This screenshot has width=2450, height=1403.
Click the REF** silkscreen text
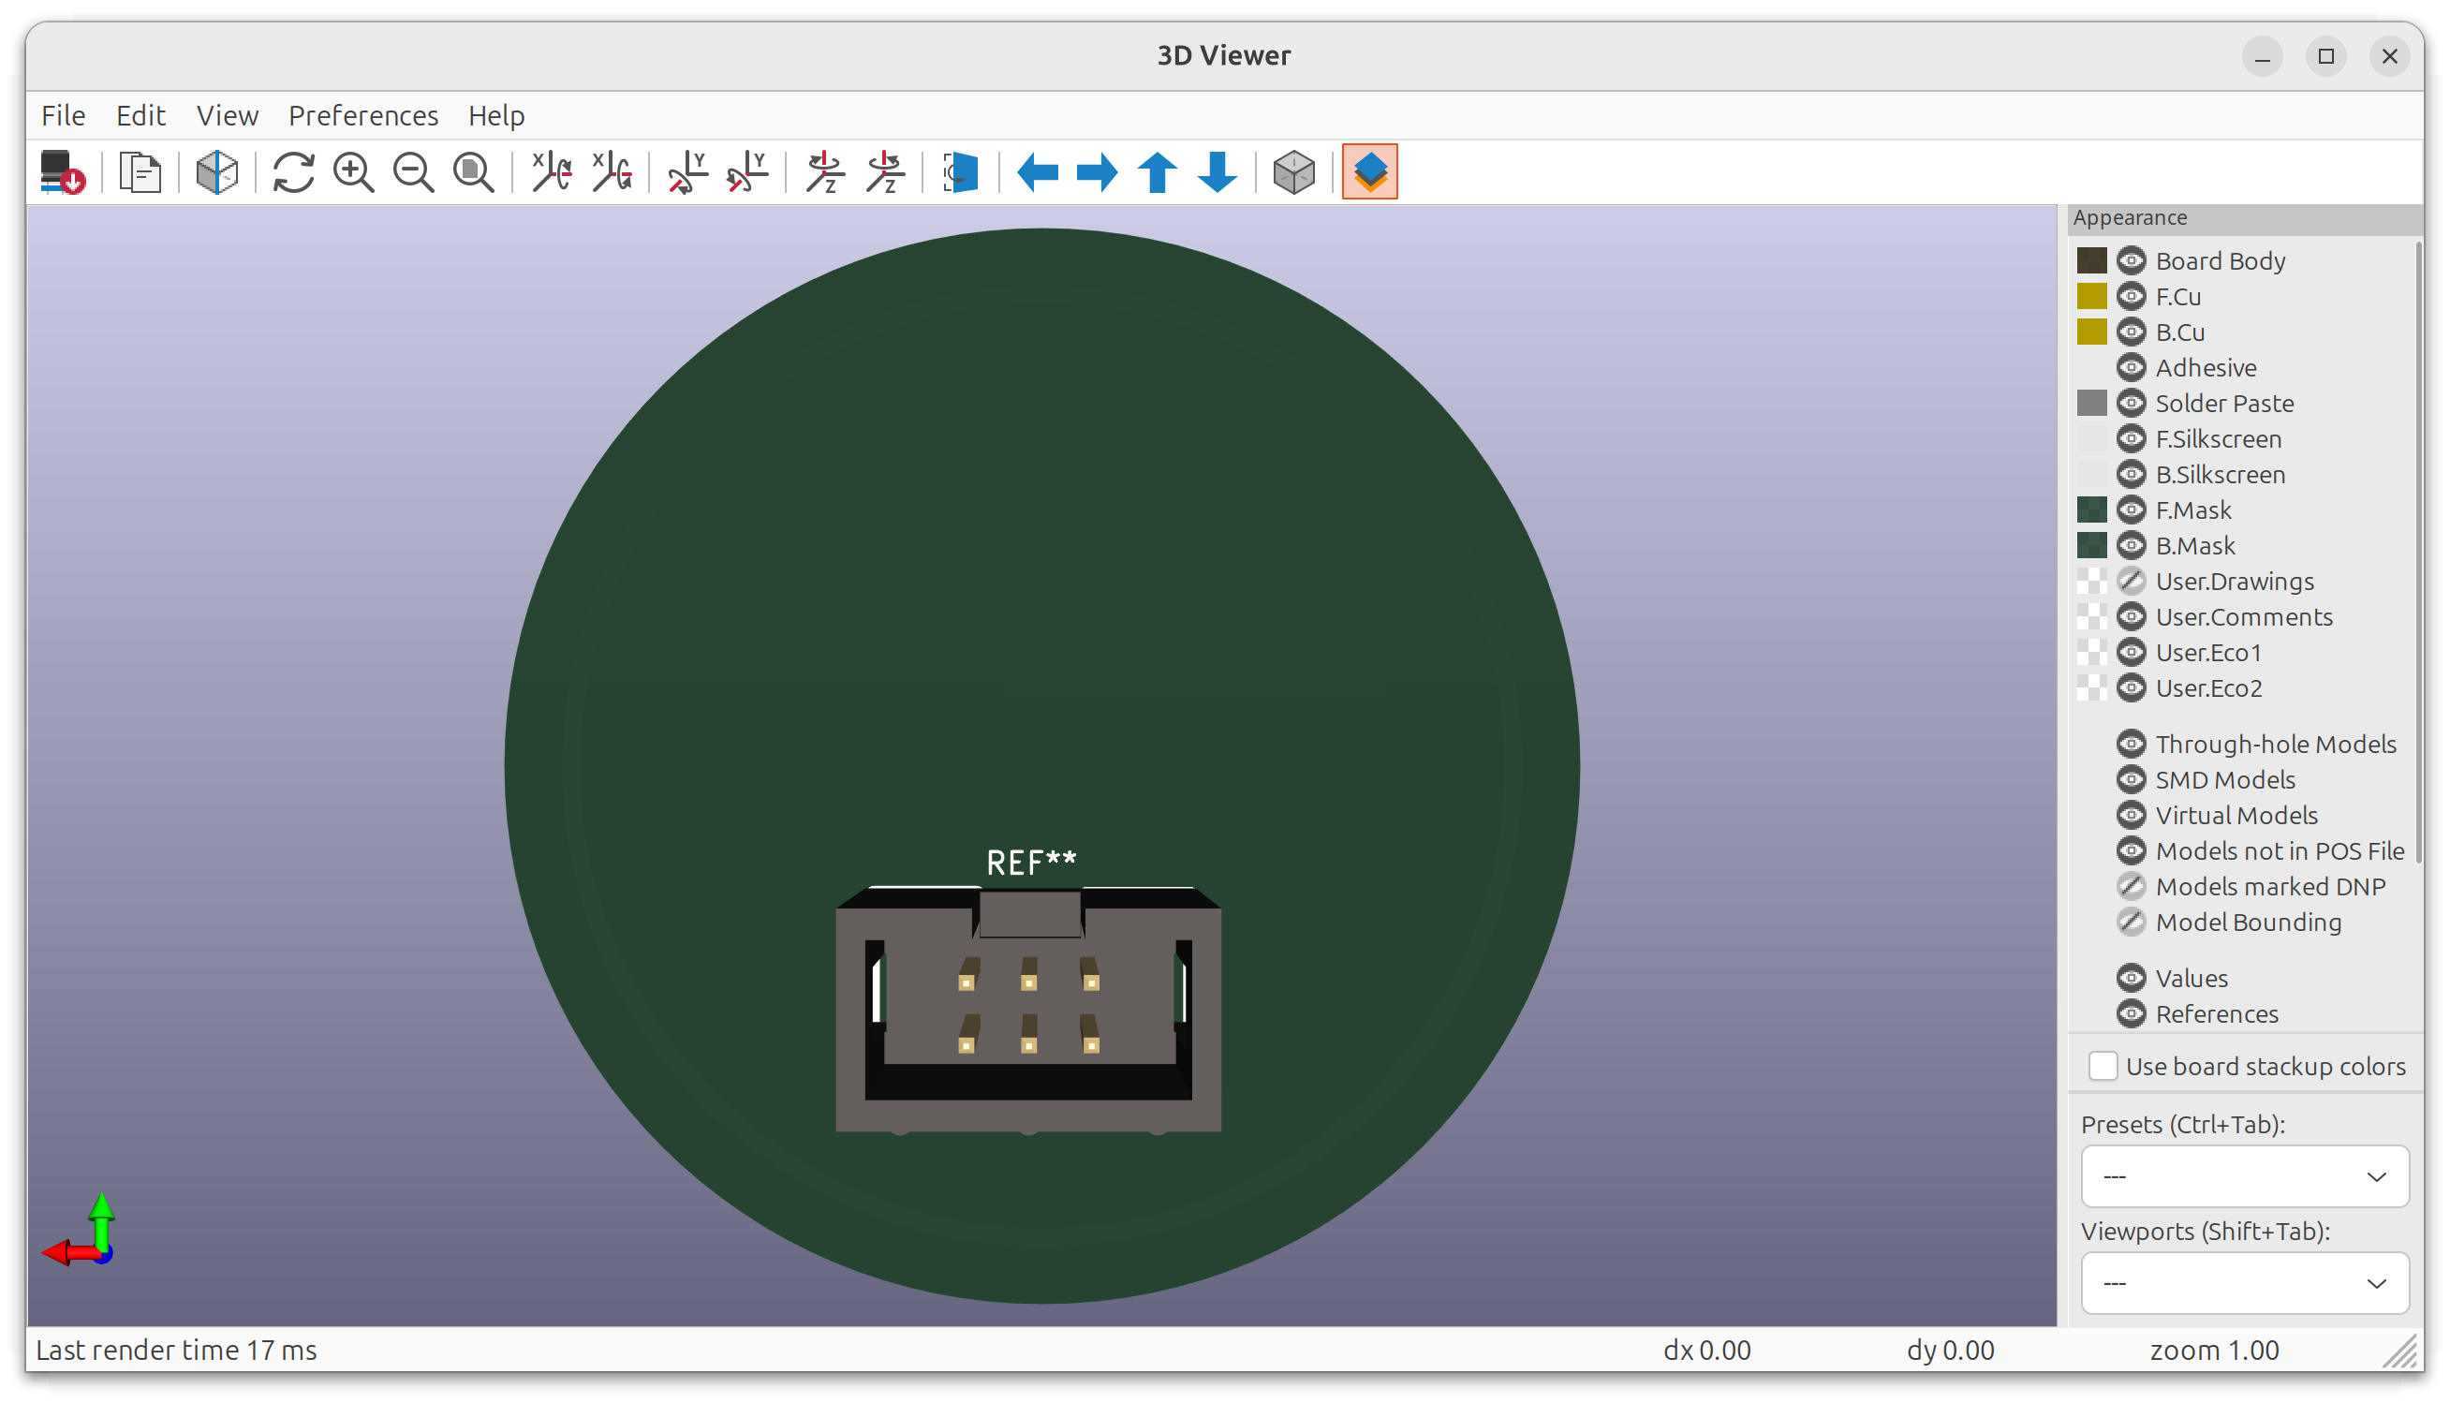(1031, 864)
